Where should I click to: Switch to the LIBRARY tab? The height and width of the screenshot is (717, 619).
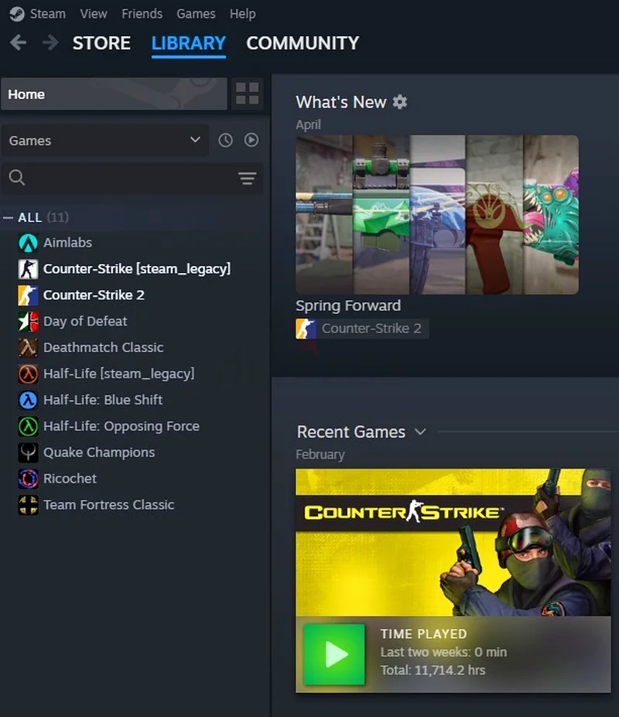pyautogui.click(x=189, y=43)
